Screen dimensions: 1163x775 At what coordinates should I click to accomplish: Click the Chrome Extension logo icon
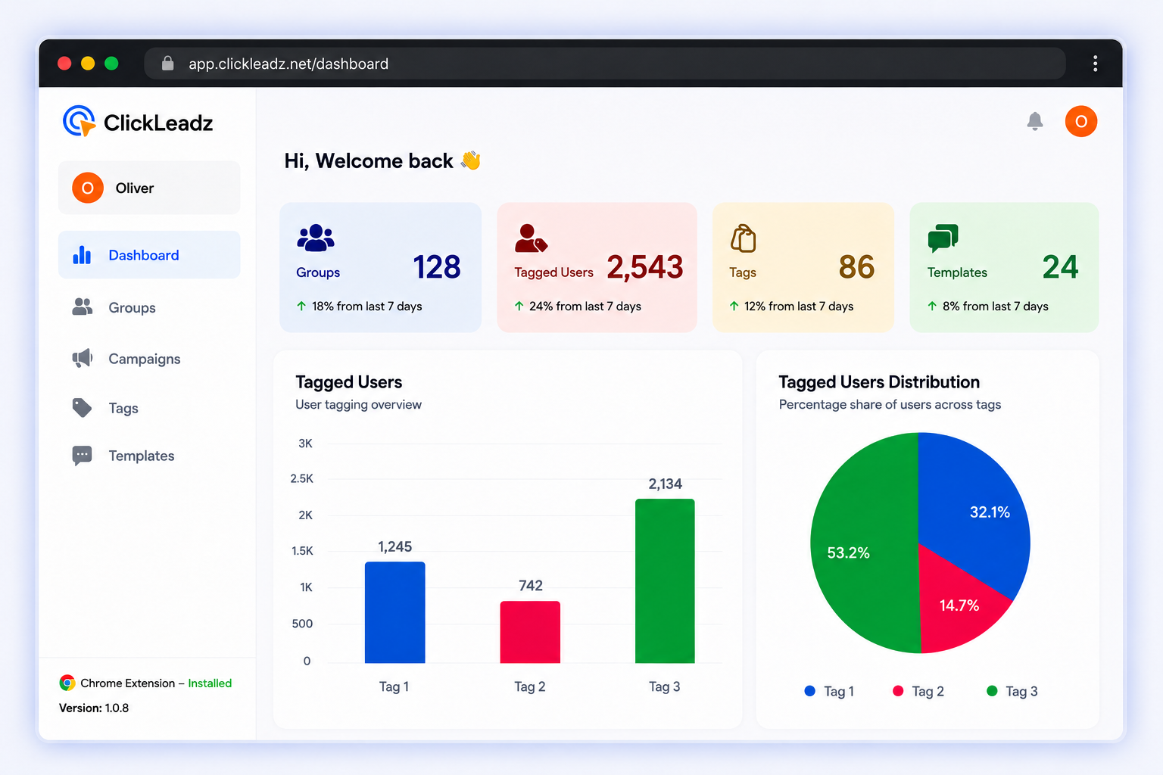tap(67, 683)
